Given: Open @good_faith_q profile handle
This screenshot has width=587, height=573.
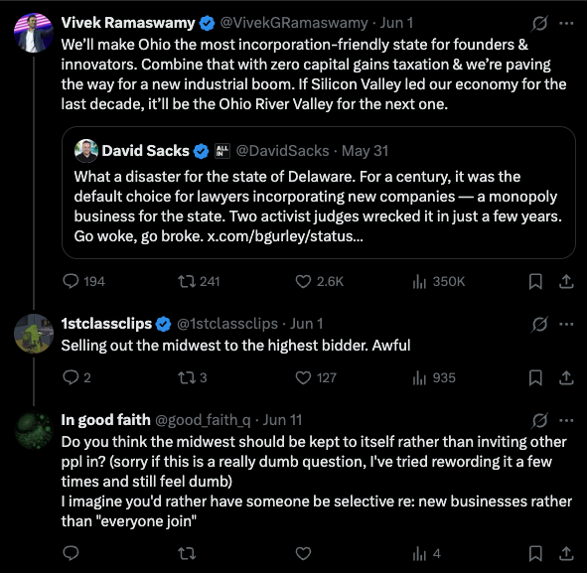Looking at the screenshot, I should click(203, 420).
